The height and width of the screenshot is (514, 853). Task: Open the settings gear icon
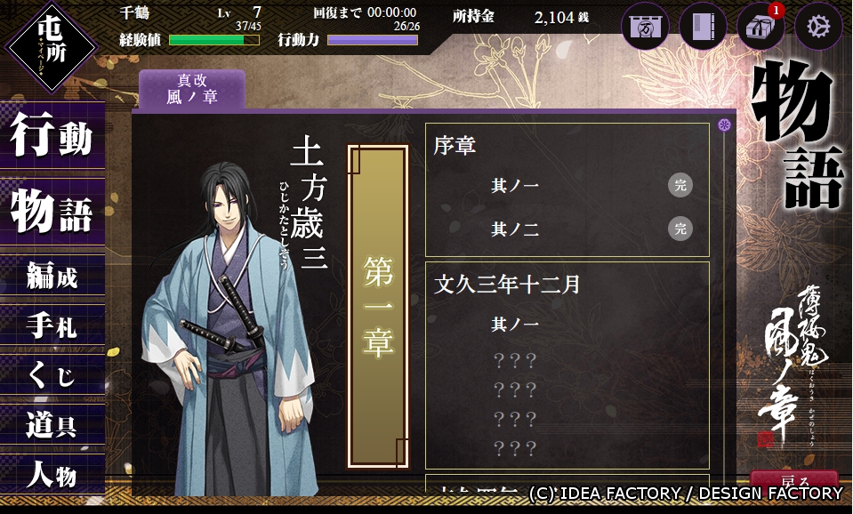[x=818, y=26]
